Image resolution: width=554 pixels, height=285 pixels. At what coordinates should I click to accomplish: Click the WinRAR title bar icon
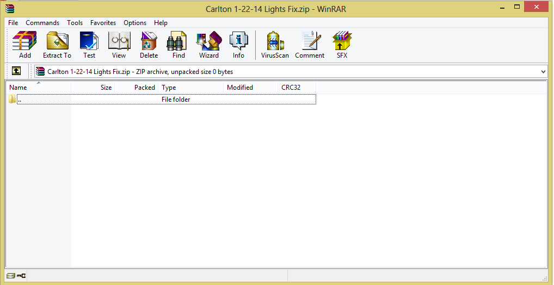[10, 9]
